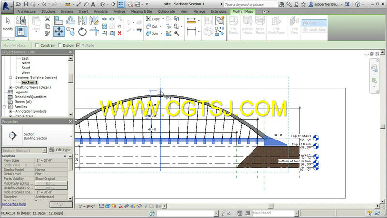Open the Architecture ribbon tab
The width and height of the screenshot is (387, 218).
tap(27, 11)
